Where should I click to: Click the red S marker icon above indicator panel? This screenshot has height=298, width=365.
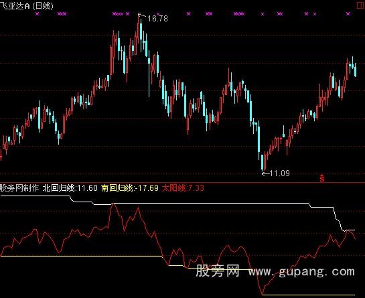coord(322,178)
